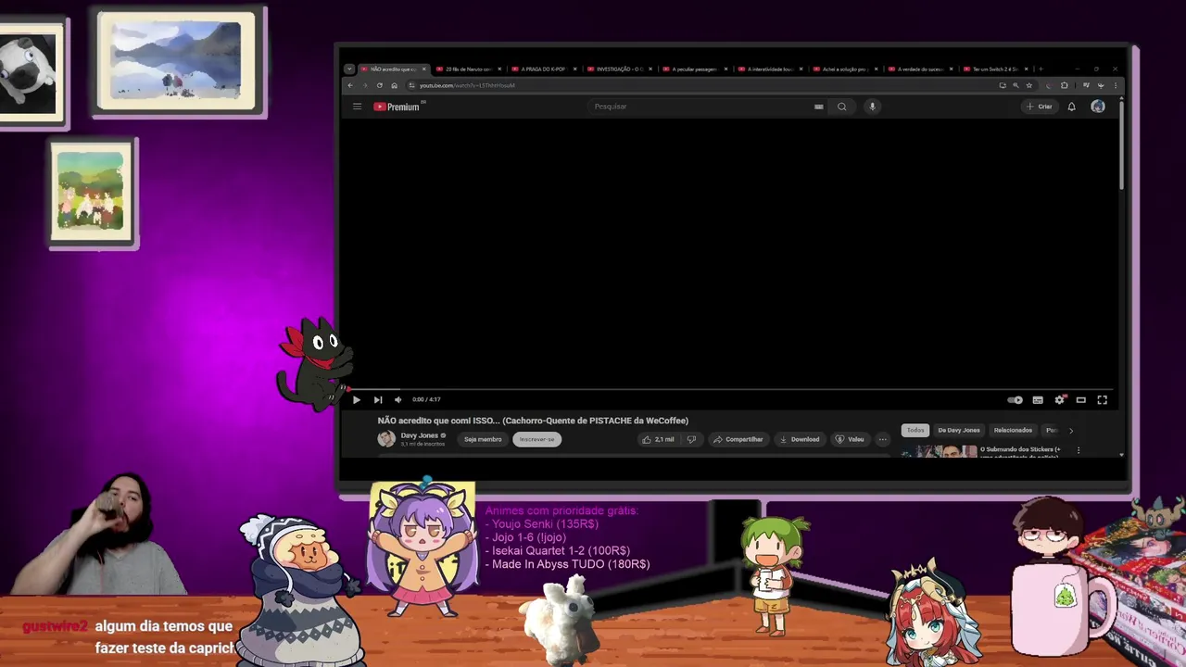Click the Inscrever-se subscribe button
Viewport: 1186px width, 667px height.
(536, 439)
